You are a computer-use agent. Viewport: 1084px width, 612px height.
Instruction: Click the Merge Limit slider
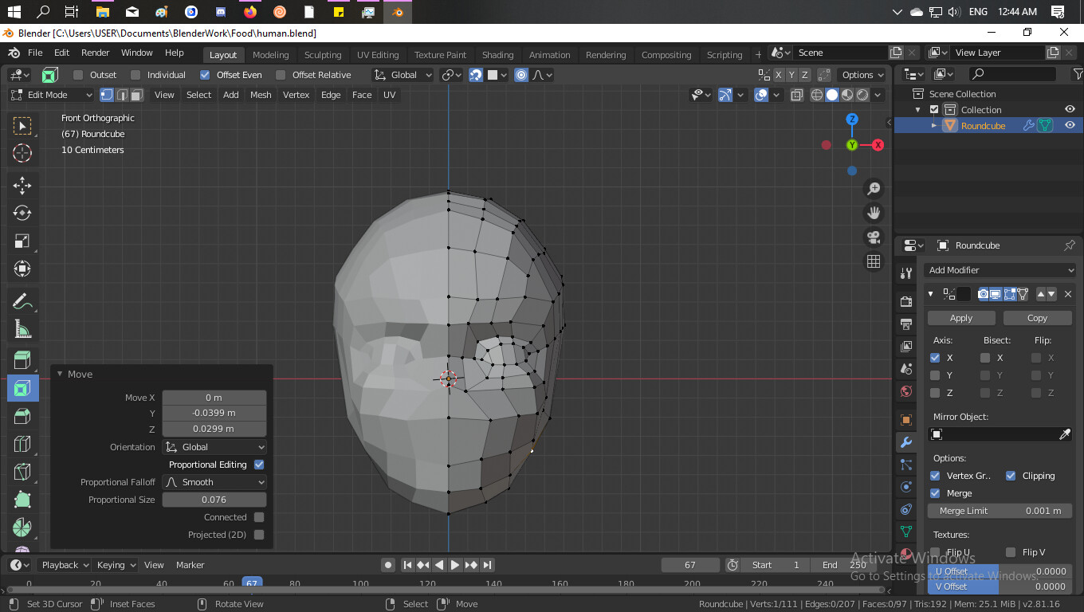click(x=999, y=511)
